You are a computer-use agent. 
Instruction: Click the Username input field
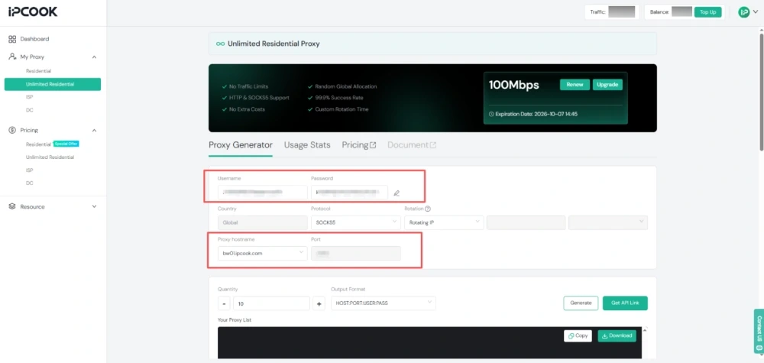263,193
